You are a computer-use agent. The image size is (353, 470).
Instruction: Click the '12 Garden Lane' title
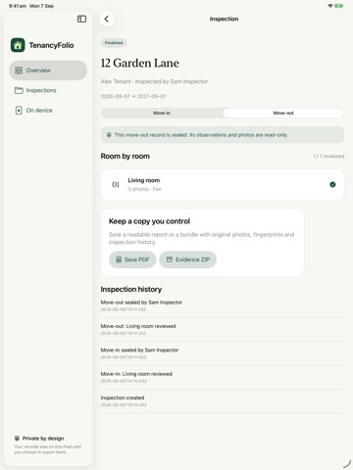click(140, 63)
